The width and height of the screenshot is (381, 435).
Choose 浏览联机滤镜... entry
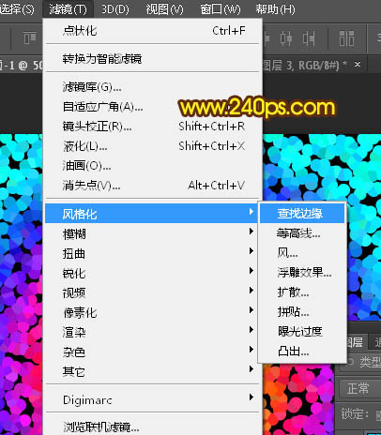(153, 427)
